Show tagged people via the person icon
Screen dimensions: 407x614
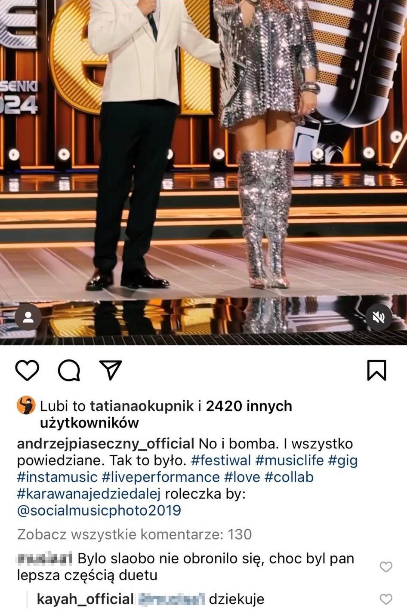28,317
